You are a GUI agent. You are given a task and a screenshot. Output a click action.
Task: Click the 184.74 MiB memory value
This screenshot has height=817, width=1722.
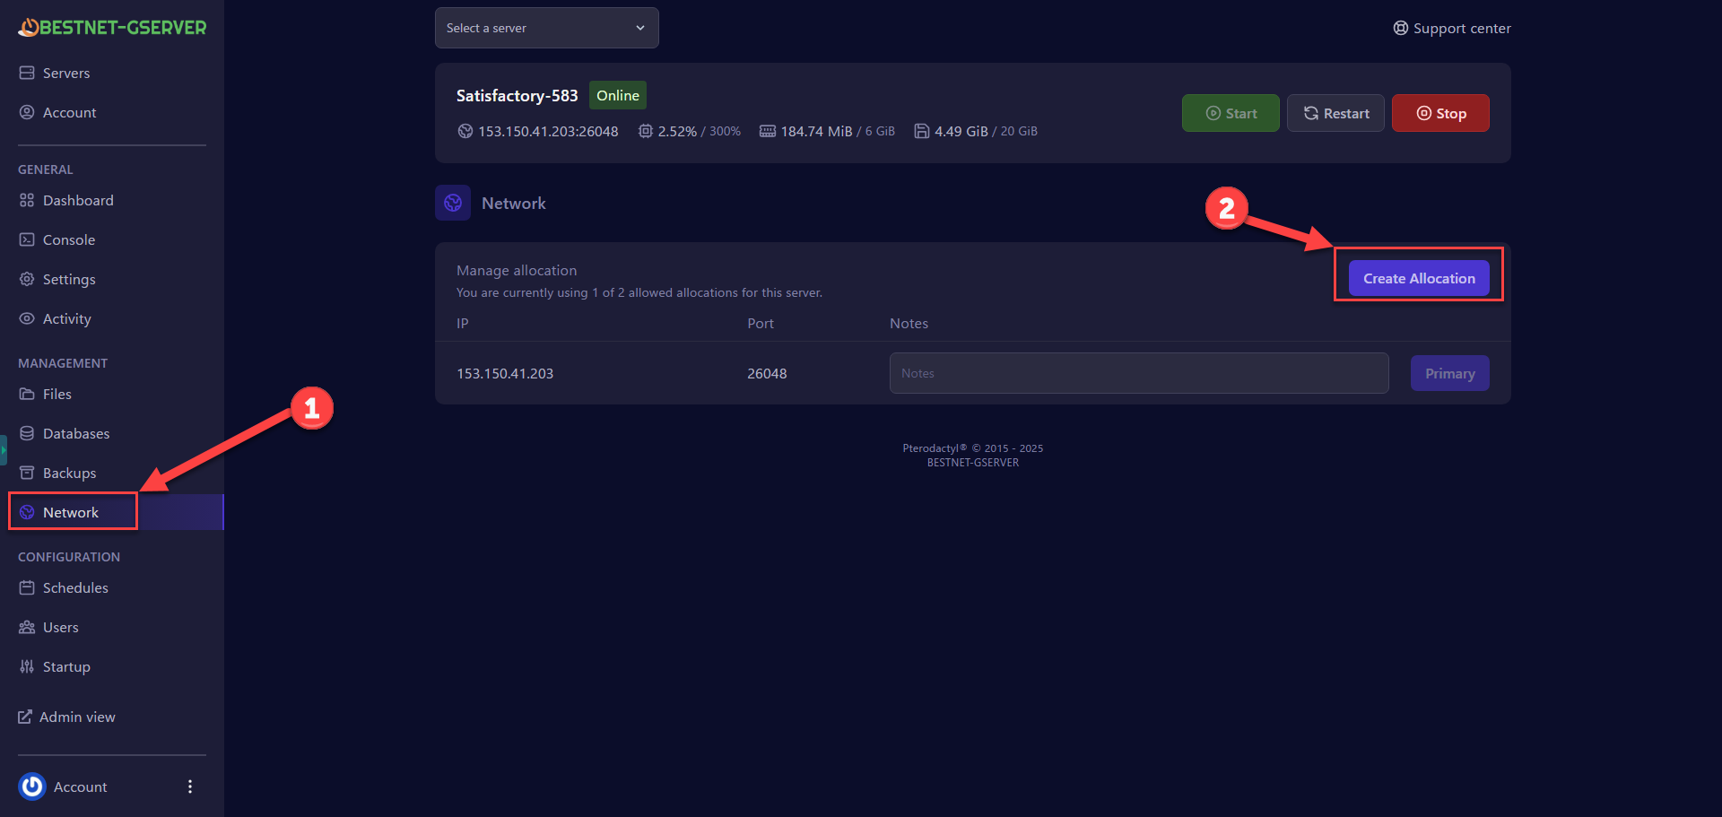[x=816, y=131]
